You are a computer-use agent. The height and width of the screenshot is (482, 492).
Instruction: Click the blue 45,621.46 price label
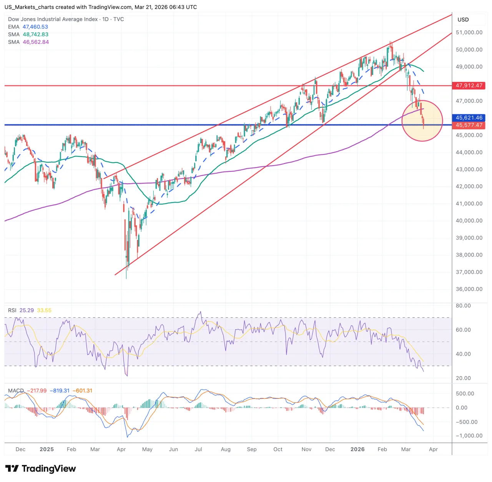coord(469,118)
